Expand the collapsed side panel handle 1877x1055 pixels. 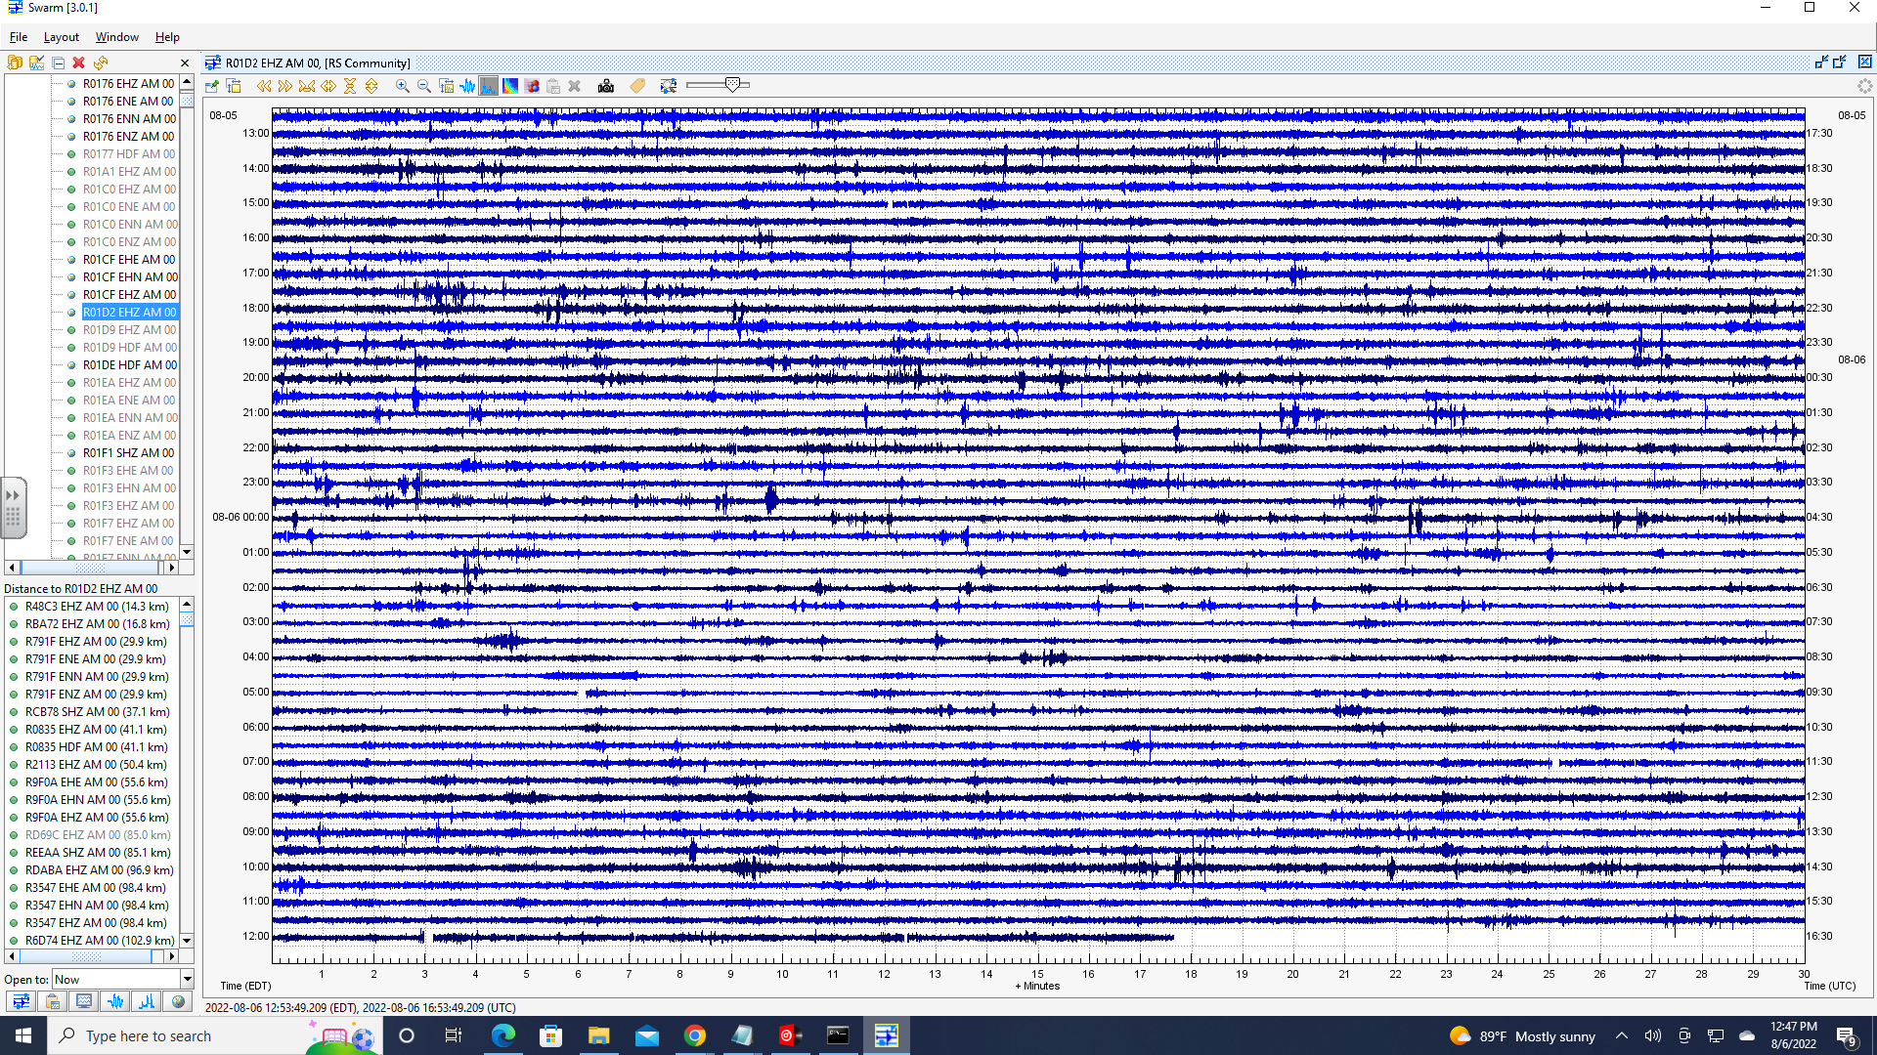click(x=13, y=507)
